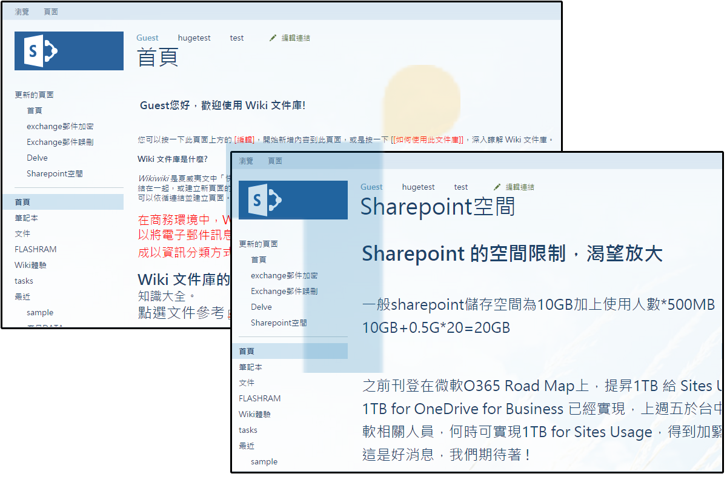Open tasks in the back window sidebar
Screen dimensions: 727x485
click(24, 281)
